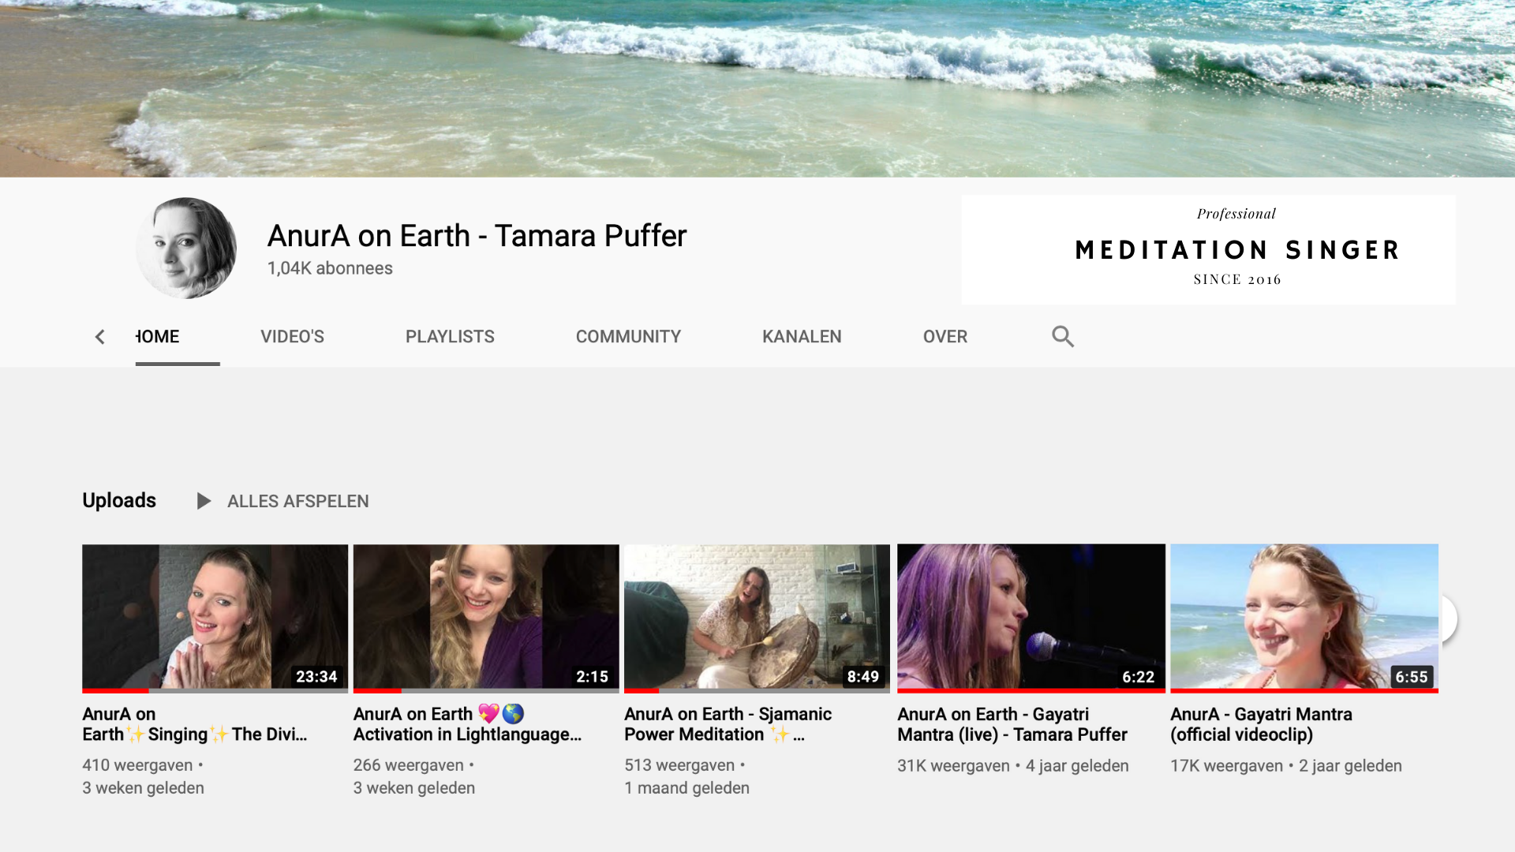Play the 6:22 live mantra thumbnail
The image size is (1515, 852).
(x=1031, y=617)
